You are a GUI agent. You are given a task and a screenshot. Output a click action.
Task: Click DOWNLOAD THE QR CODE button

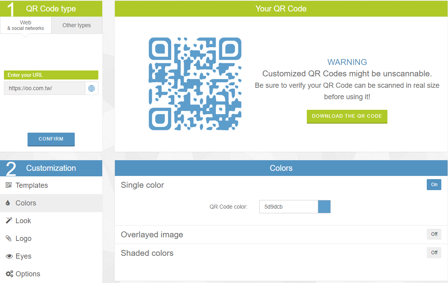click(x=347, y=117)
